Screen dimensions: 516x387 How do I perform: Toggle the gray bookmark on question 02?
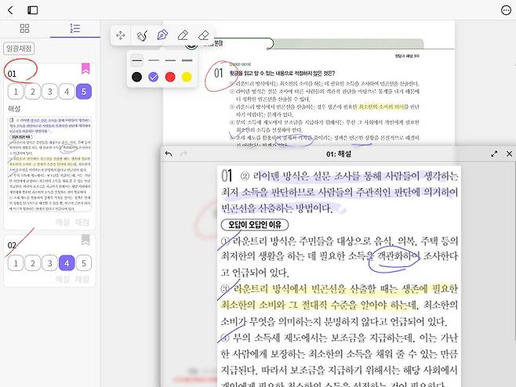(85, 240)
